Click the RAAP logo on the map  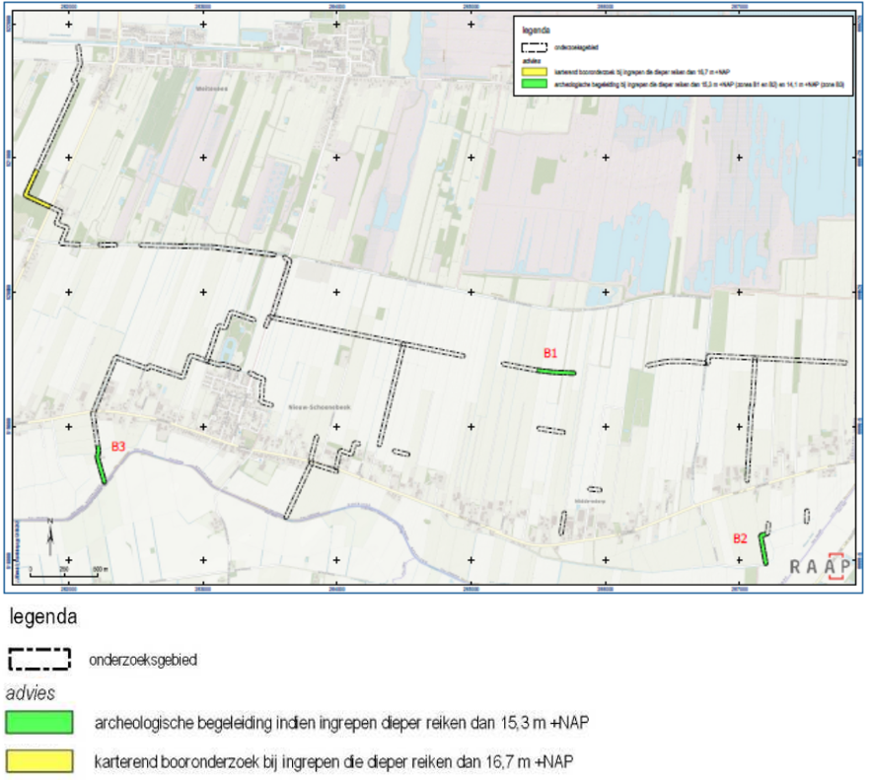click(822, 565)
